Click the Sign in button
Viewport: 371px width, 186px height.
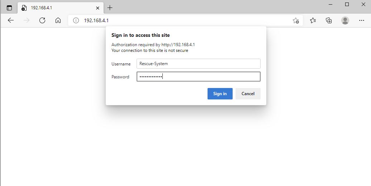pos(220,94)
